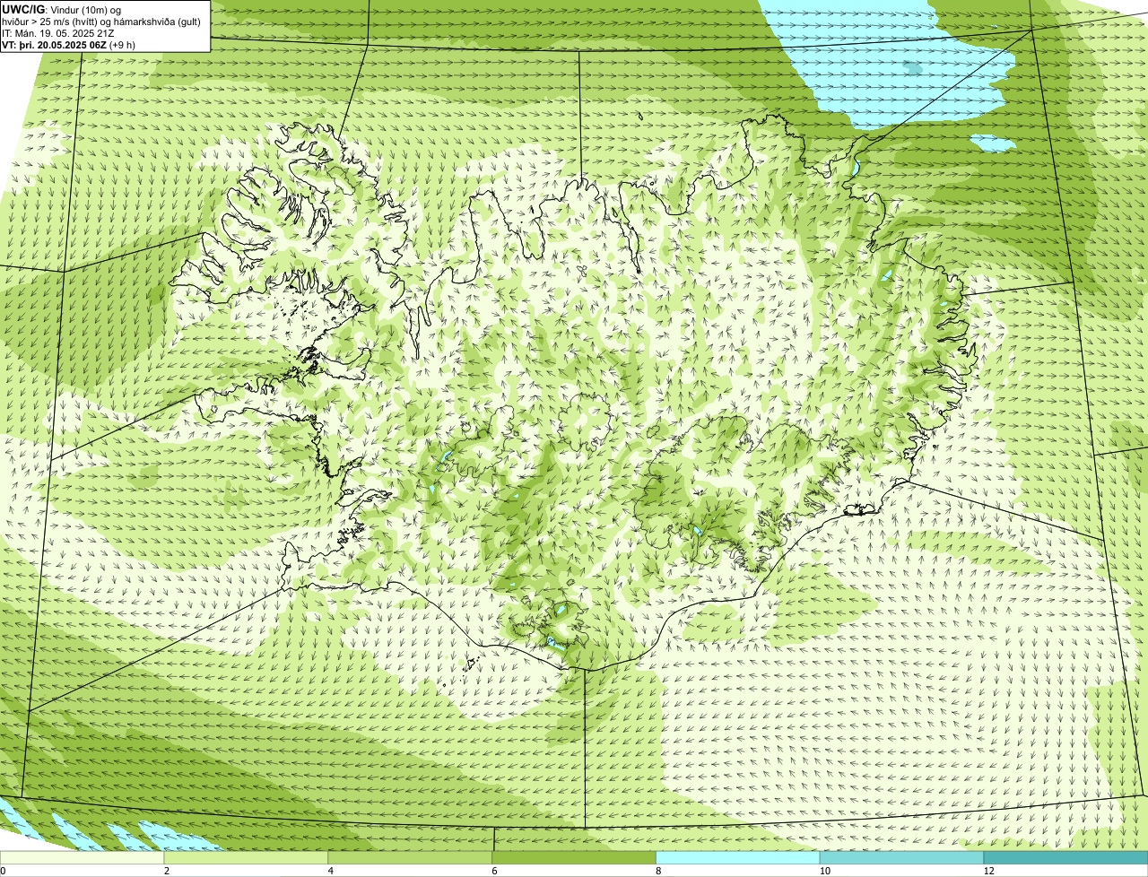Image resolution: width=1148 pixels, height=877 pixels.
Task: Click the legend scale label '2'
Action: click(166, 871)
